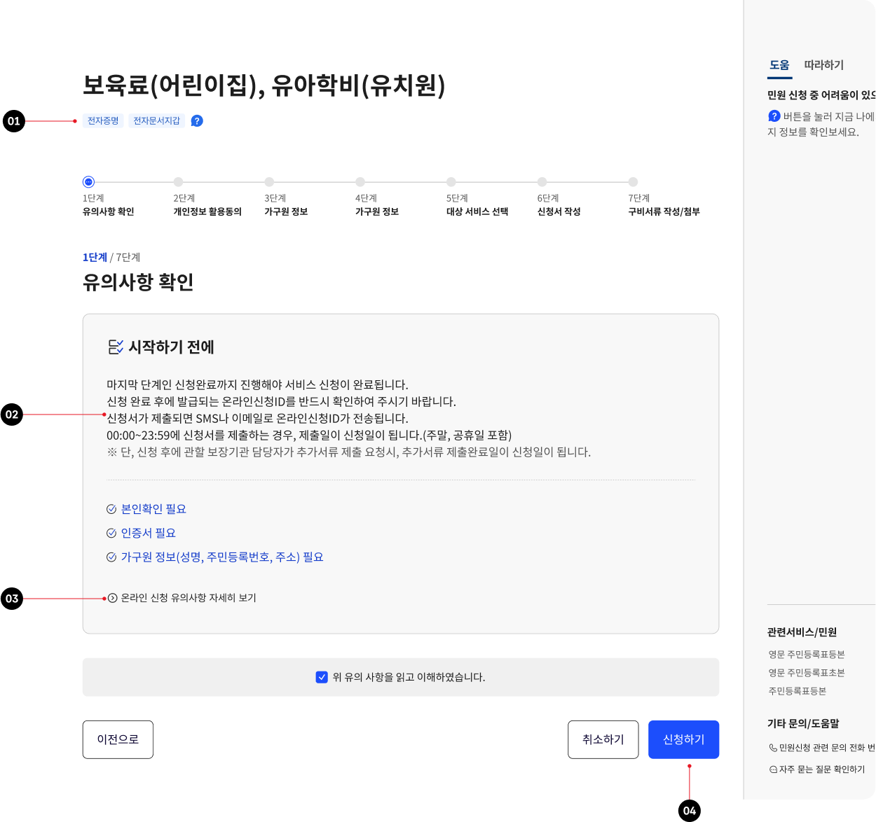Click the 전자증명 tag badge
This screenshot has width=876, height=822.
coord(103,121)
